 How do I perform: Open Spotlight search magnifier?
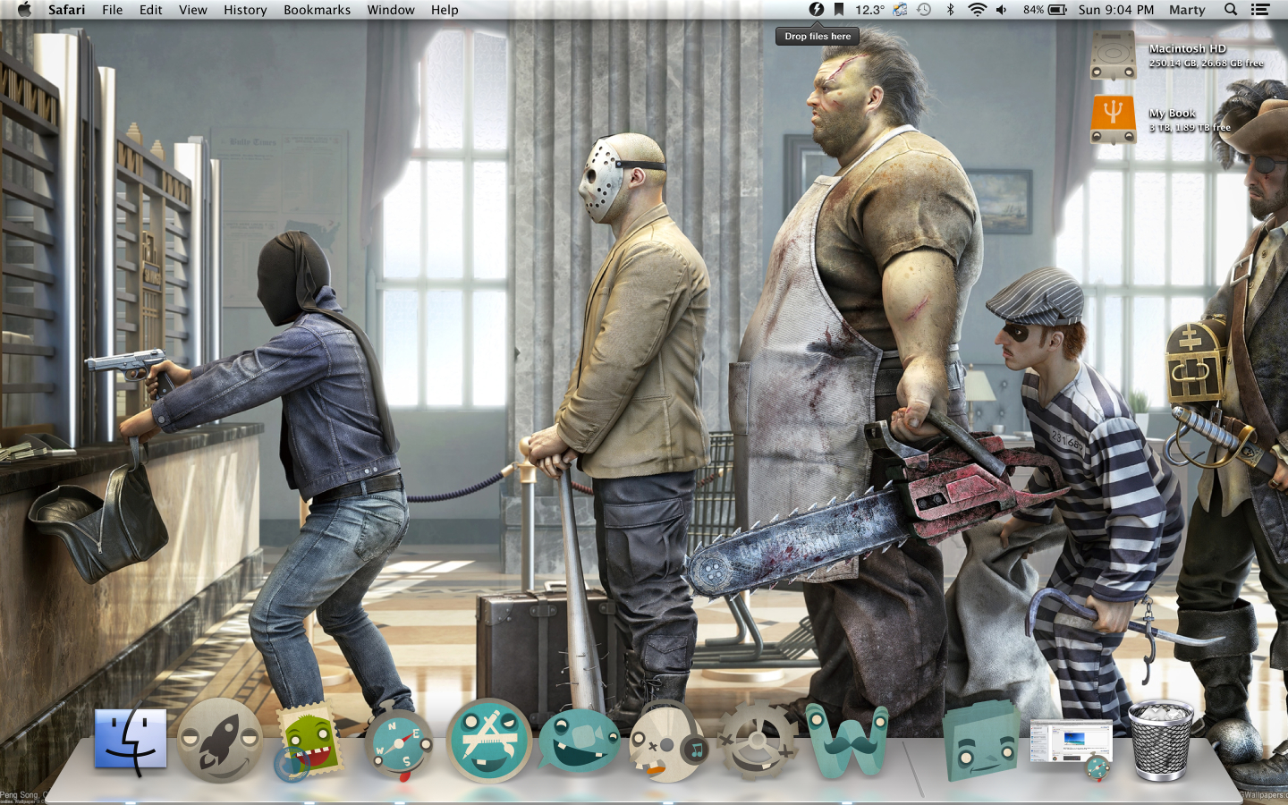pyautogui.click(x=1231, y=10)
